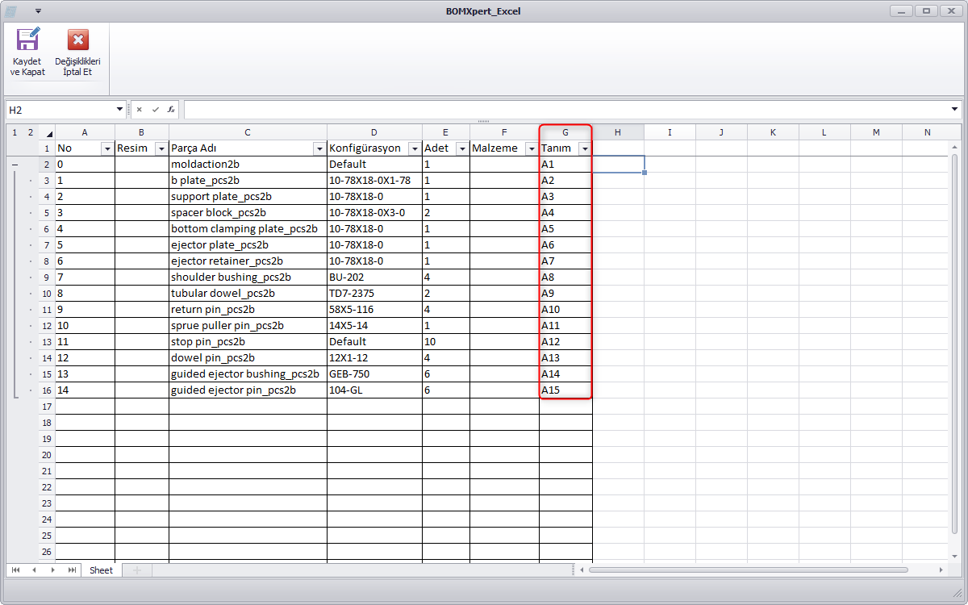
Task: Open the Resim column filter dropdown
Action: point(161,148)
